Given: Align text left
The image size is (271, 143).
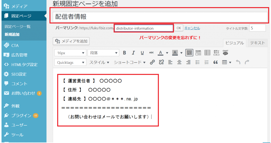Looking at the screenshot, I should click(x=170, y=62).
